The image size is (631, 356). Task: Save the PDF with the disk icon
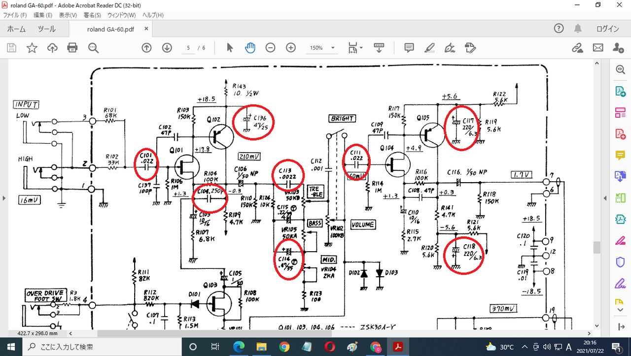(10, 47)
